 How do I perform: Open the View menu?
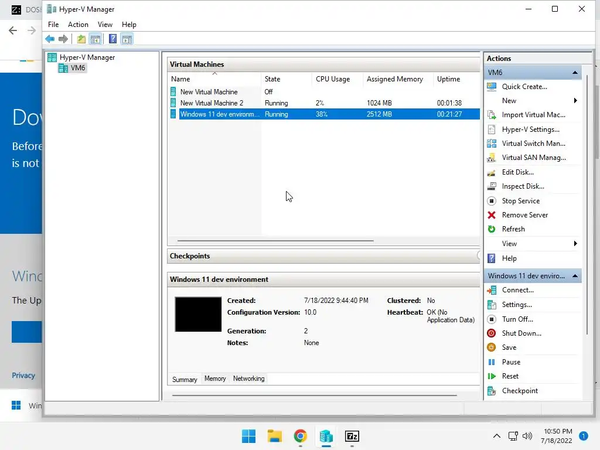(105, 25)
